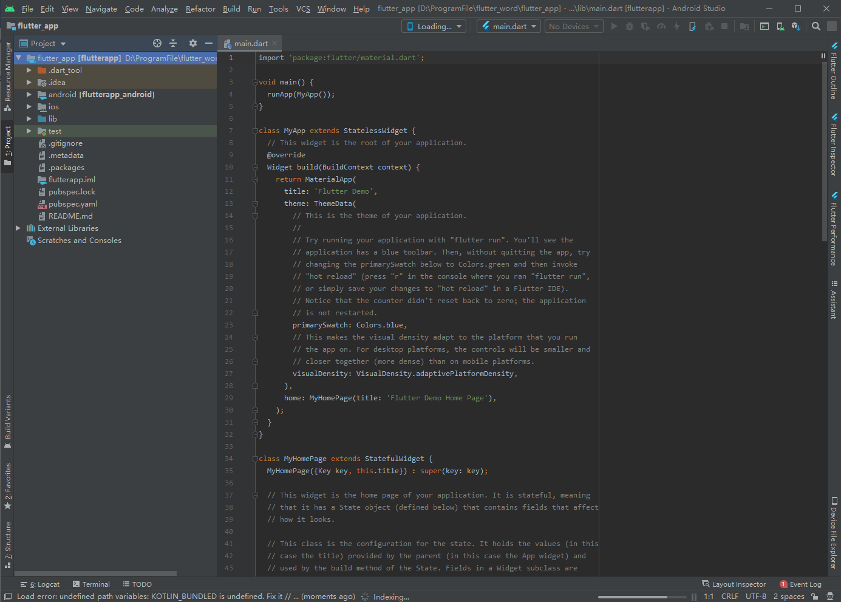The image size is (841, 602).
Task: Click Attach Debugger to Android Process icon
Action: point(709,26)
